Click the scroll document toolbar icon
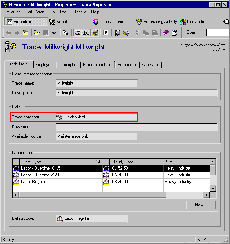 175,33
